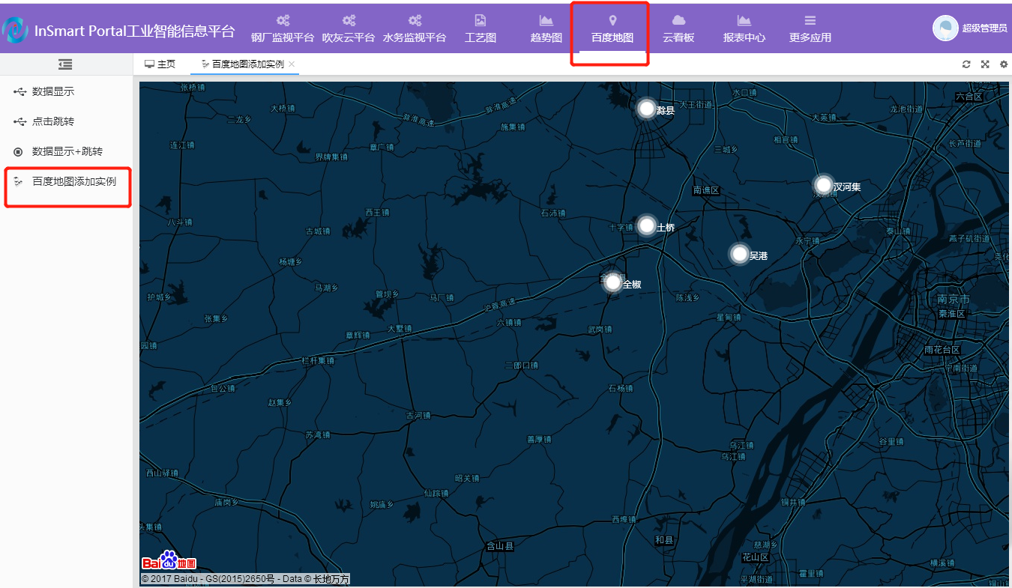Image resolution: width=1012 pixels, height=588 pixels.
Task: Close the 百度地图添加实例 tab
Action: pos(292,64)
